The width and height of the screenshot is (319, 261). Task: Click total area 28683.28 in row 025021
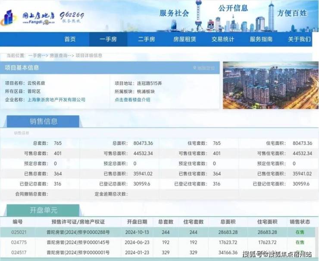[x=228, y=232]
